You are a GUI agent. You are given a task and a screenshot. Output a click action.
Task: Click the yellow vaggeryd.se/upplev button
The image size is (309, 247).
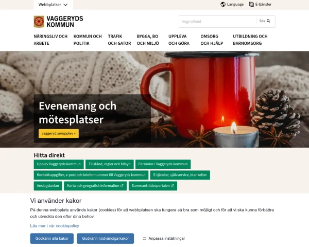59,134
